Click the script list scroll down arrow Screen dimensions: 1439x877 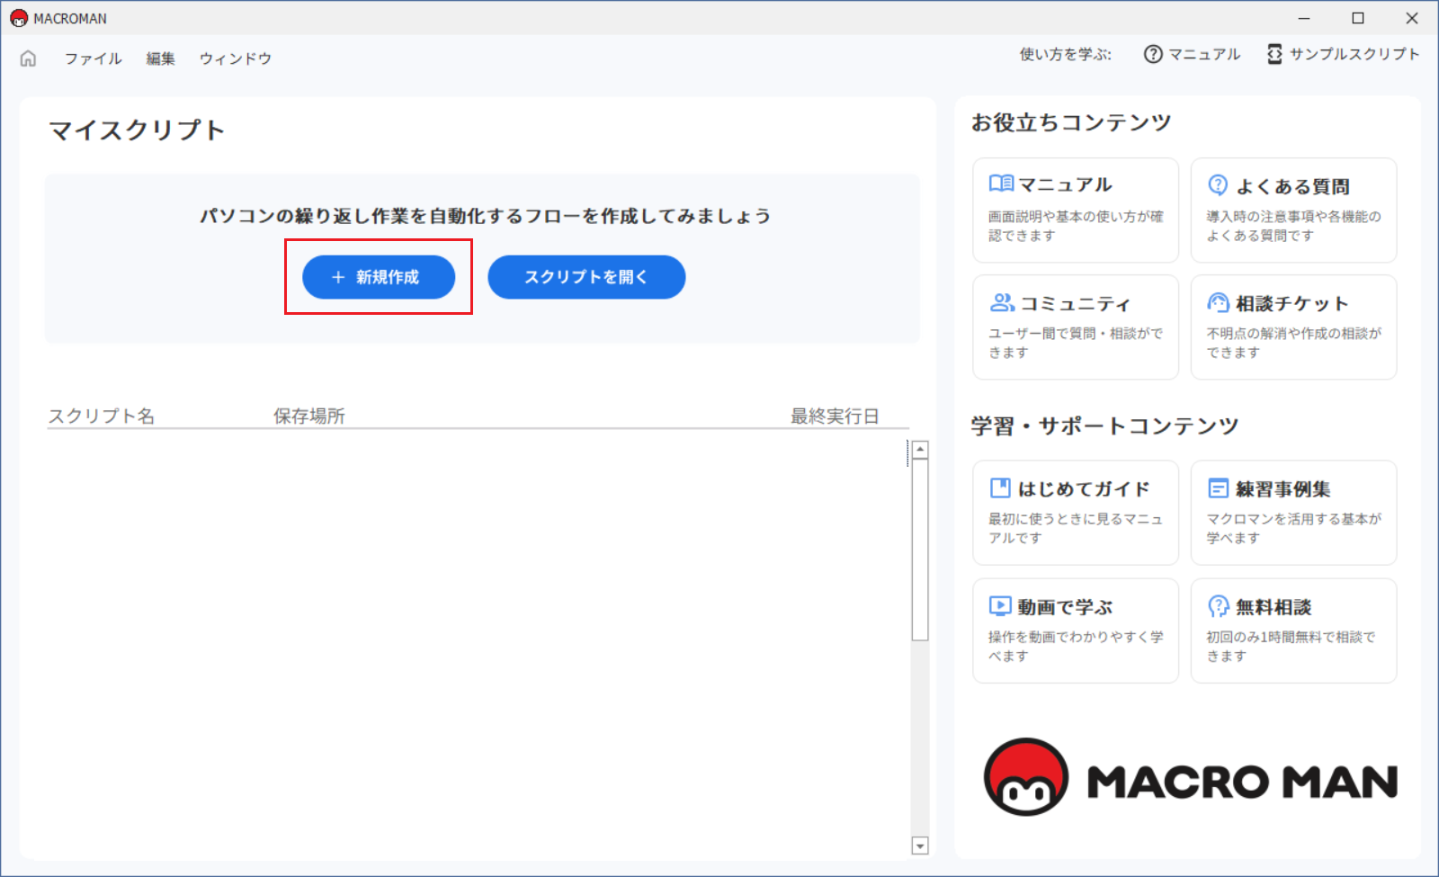tap(919, 846)
